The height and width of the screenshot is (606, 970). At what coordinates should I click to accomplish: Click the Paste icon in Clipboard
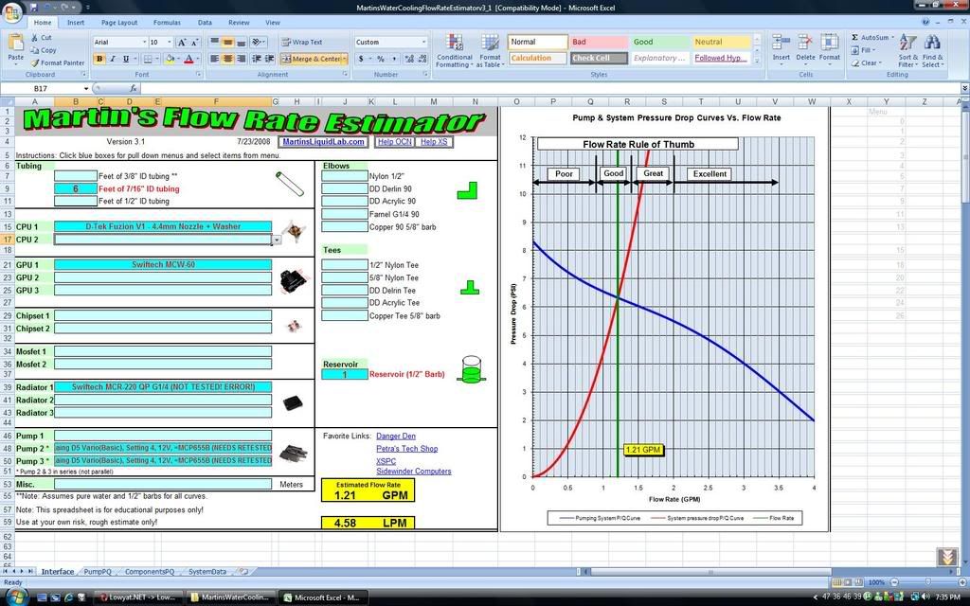point(16,45)
